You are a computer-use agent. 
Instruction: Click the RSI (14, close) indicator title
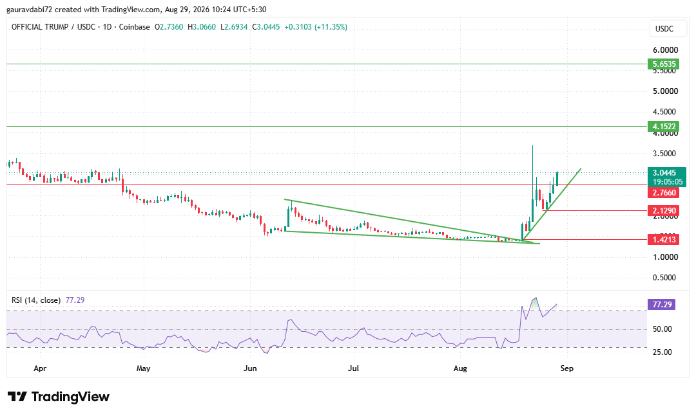(x=36, y=300)
